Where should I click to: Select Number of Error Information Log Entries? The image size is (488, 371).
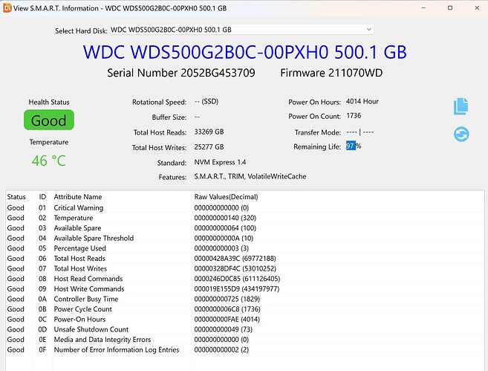pos(244,349)
